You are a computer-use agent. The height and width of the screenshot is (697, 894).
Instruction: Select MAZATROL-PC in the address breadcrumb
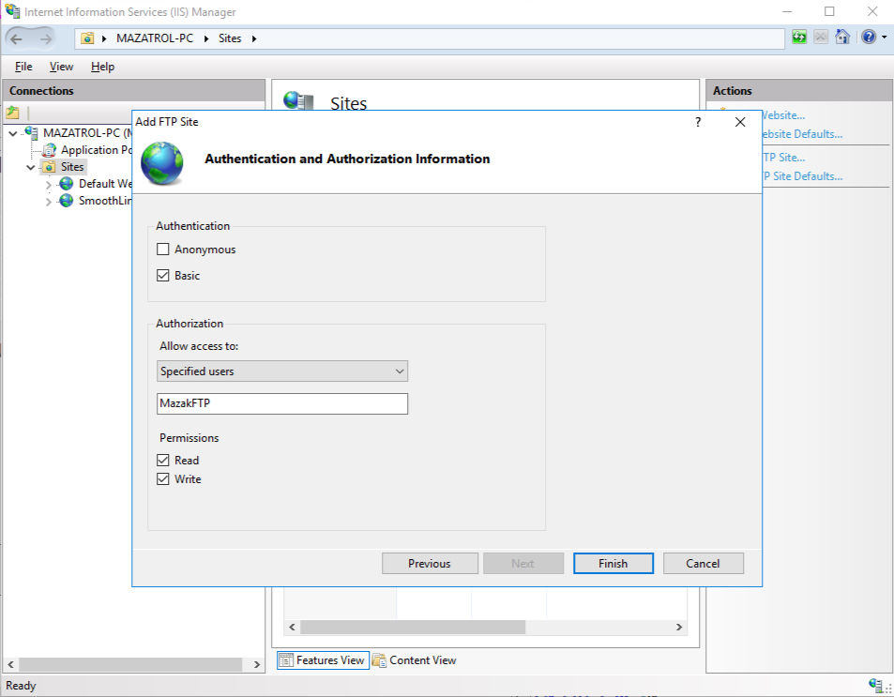click(x=155, y=38)
